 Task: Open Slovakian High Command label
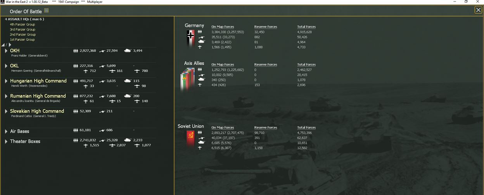point(37,111)
